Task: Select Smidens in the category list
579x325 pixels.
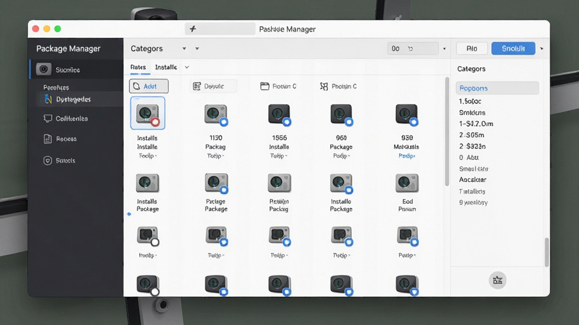Action: point(472,112)
